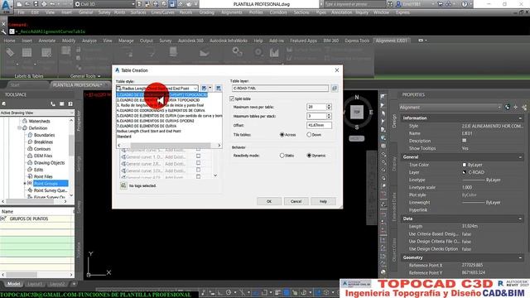The width and height of the screenshot is (530, 298).
Task: Click the AutoCAD application menu button
Action: click(x=6, y=6)
